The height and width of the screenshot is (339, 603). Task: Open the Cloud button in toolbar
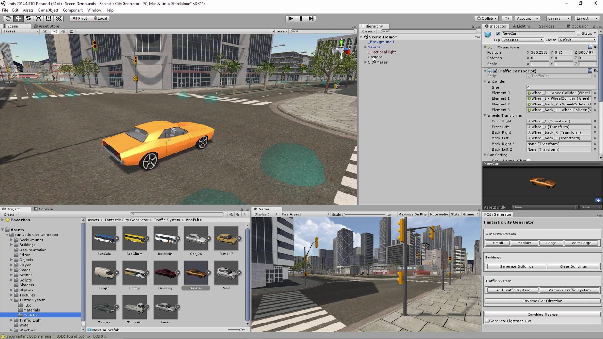point(507,18)
